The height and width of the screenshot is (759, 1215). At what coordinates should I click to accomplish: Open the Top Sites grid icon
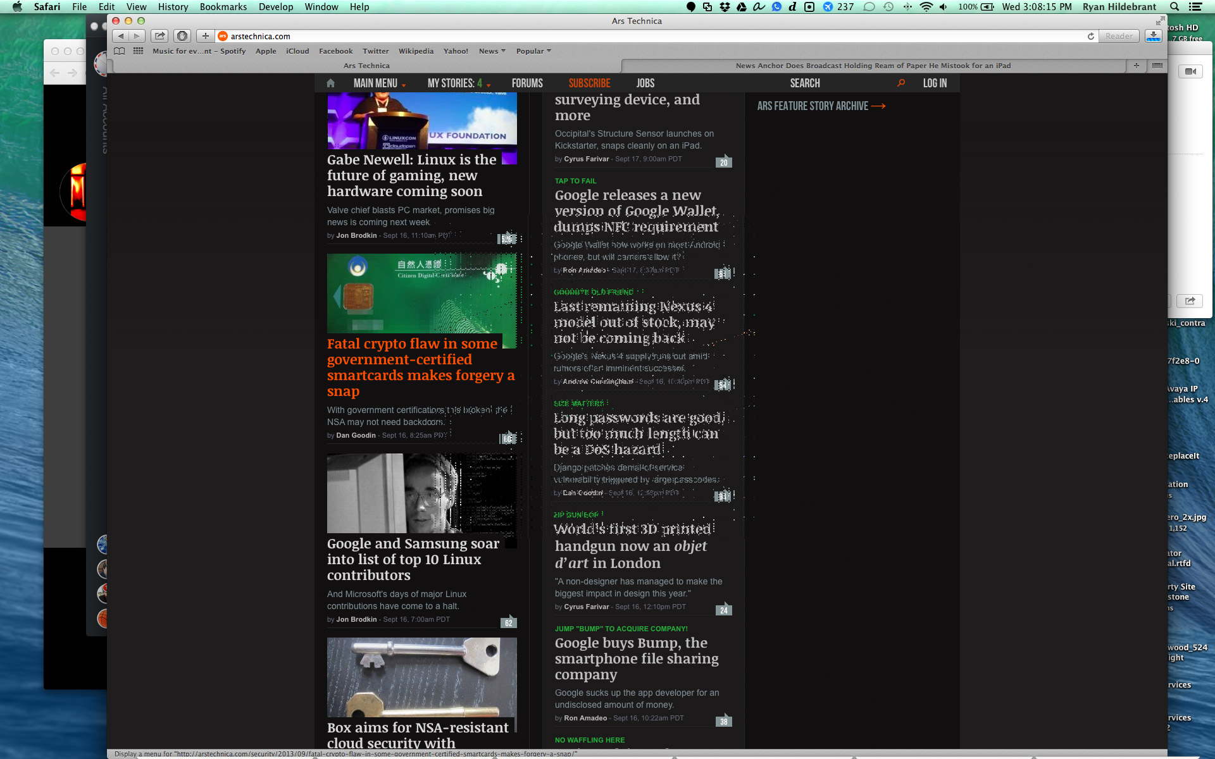[x=138, y=51]
